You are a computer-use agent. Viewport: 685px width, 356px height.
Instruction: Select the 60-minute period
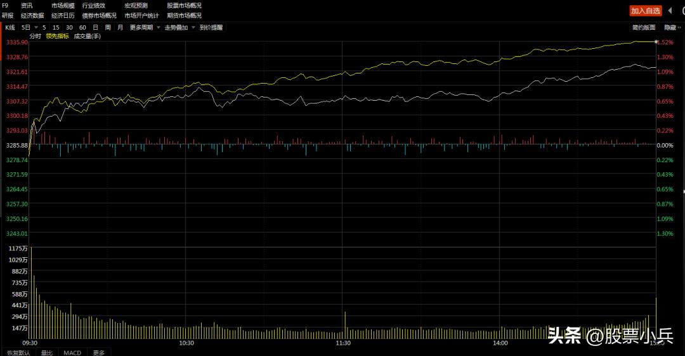click(x=82, y=27)
